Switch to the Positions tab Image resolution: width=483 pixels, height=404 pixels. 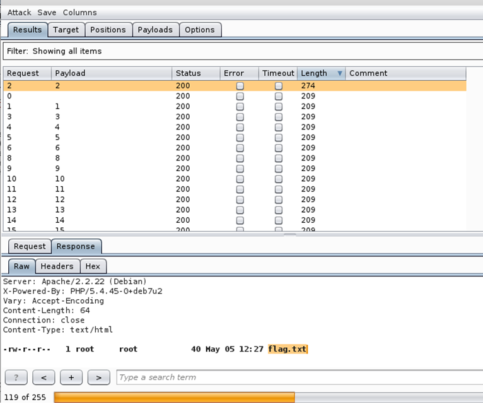click(108, 30)
